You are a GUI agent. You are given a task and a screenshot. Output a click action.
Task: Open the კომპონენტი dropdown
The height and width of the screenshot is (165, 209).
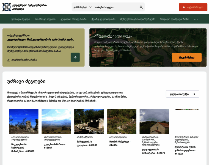82,7
